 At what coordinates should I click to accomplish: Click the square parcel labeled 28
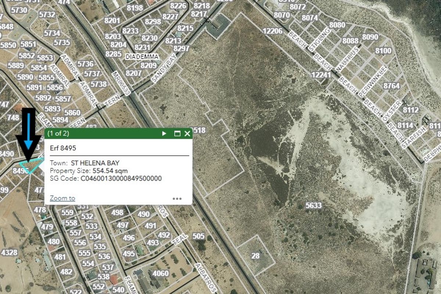coord(255,256)
